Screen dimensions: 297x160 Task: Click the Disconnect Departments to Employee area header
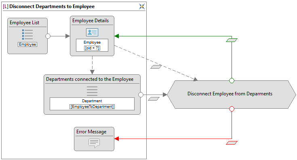(48, 6)
